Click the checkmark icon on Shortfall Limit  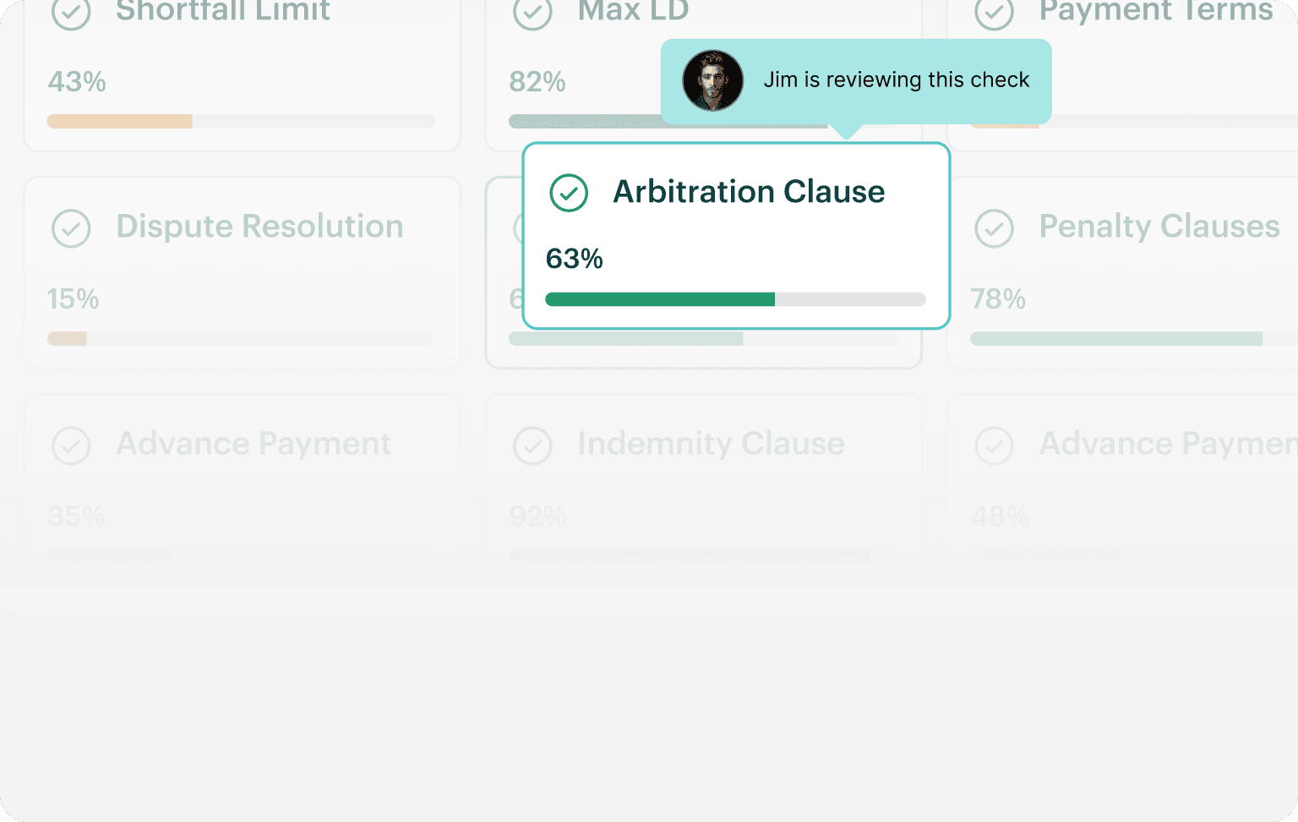(71, 14)
